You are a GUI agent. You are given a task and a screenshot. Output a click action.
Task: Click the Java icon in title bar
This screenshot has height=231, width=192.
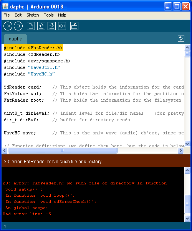point(5,7)
